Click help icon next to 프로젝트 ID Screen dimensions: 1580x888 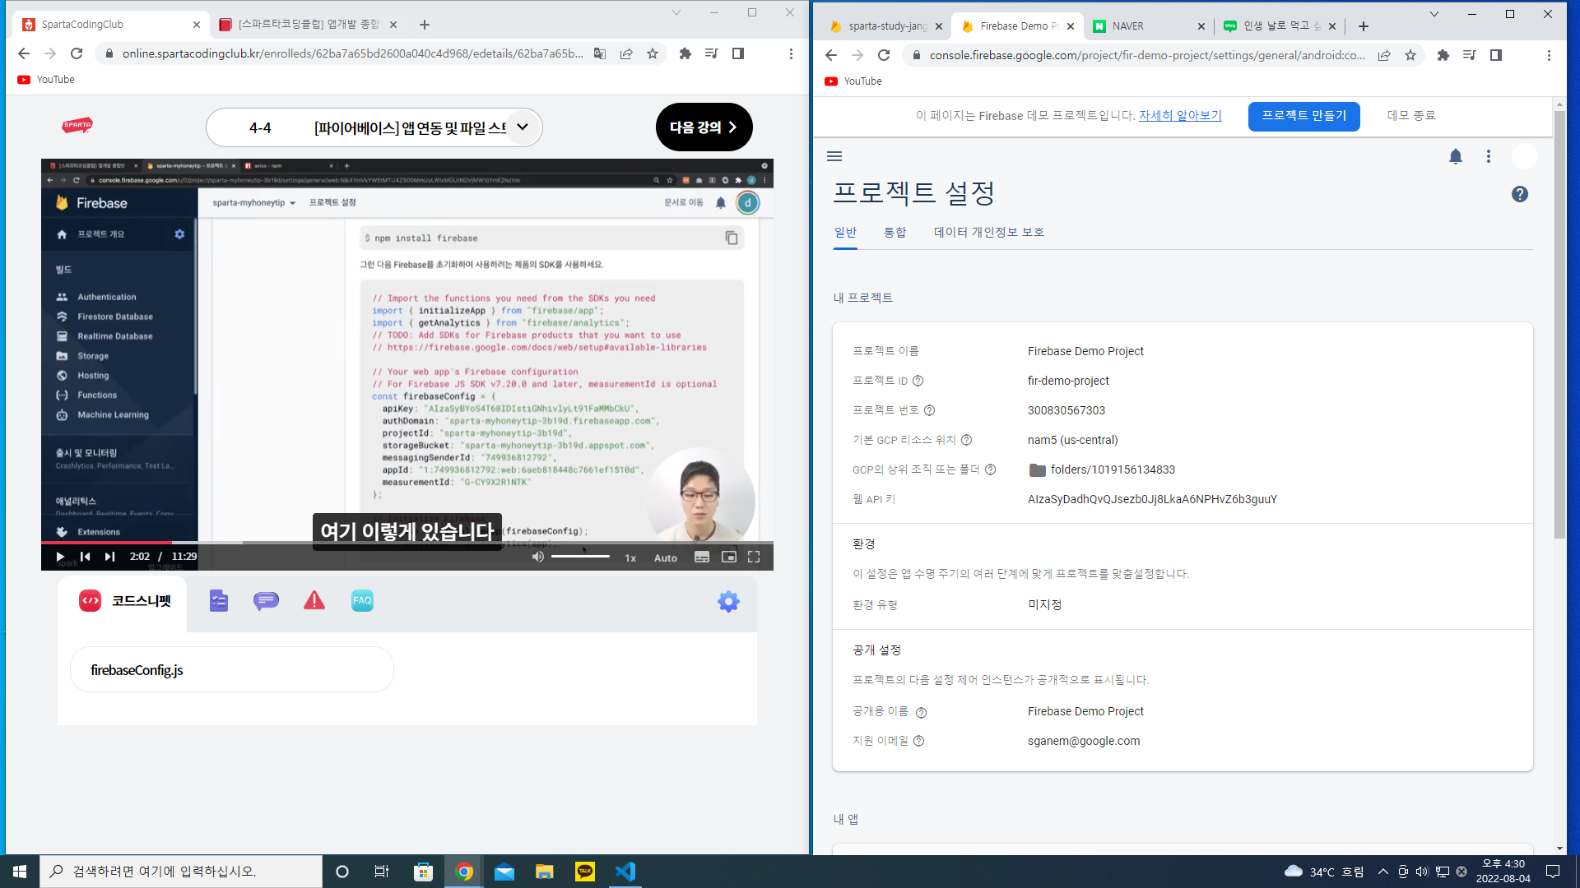coord(918,381)
